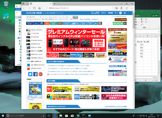This screenshot has height=118, width=162.
Task: Collapse the Excel ribbon chevron
Action: pos(158,27)
